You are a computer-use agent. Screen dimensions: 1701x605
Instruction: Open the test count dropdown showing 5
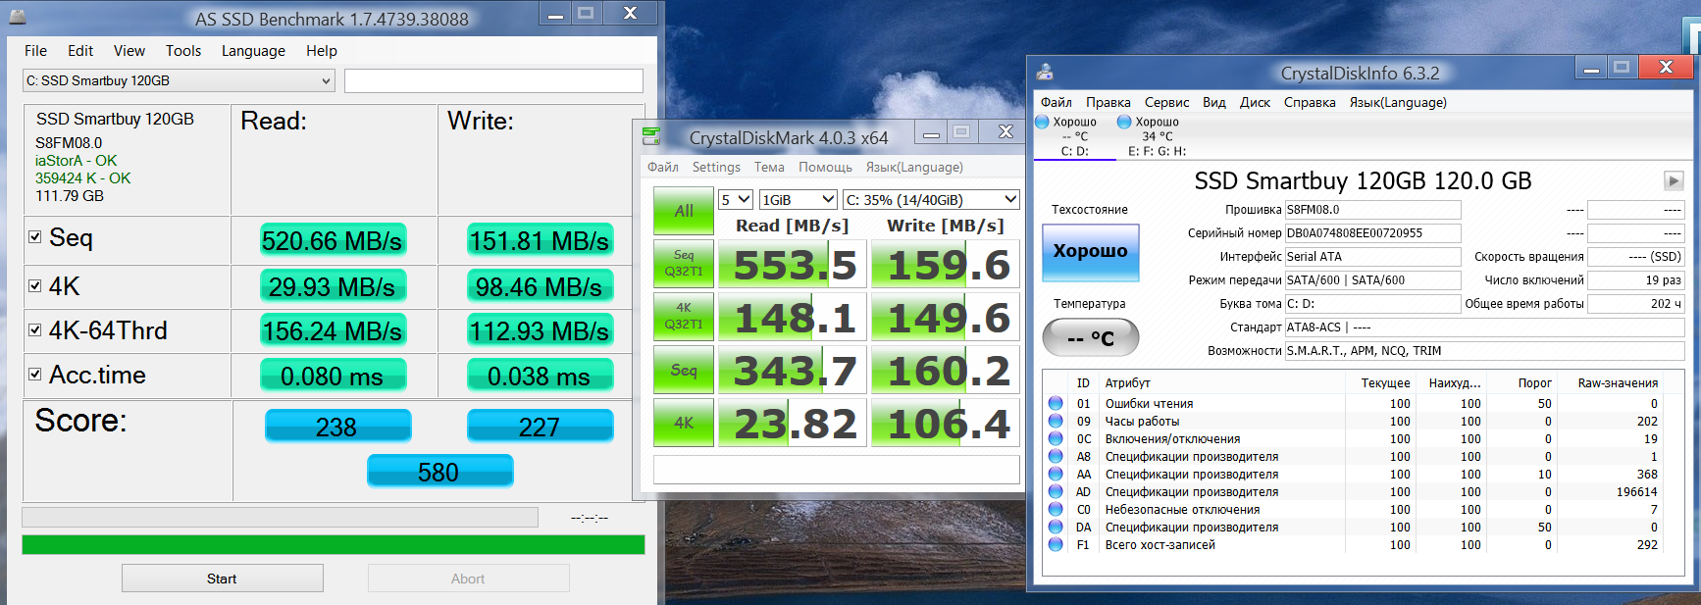(x=735, y=199)
